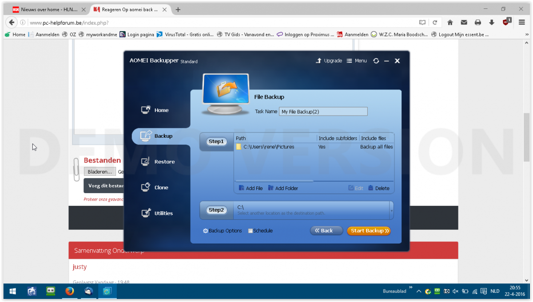
Task: Click the Include files column header
Action: pos(374,138)
